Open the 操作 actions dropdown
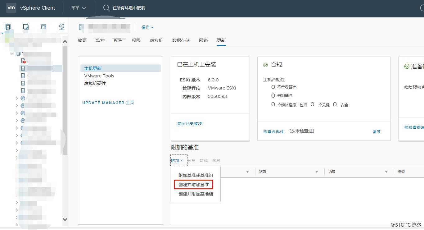The image size is (424, 230). [147, 27]
